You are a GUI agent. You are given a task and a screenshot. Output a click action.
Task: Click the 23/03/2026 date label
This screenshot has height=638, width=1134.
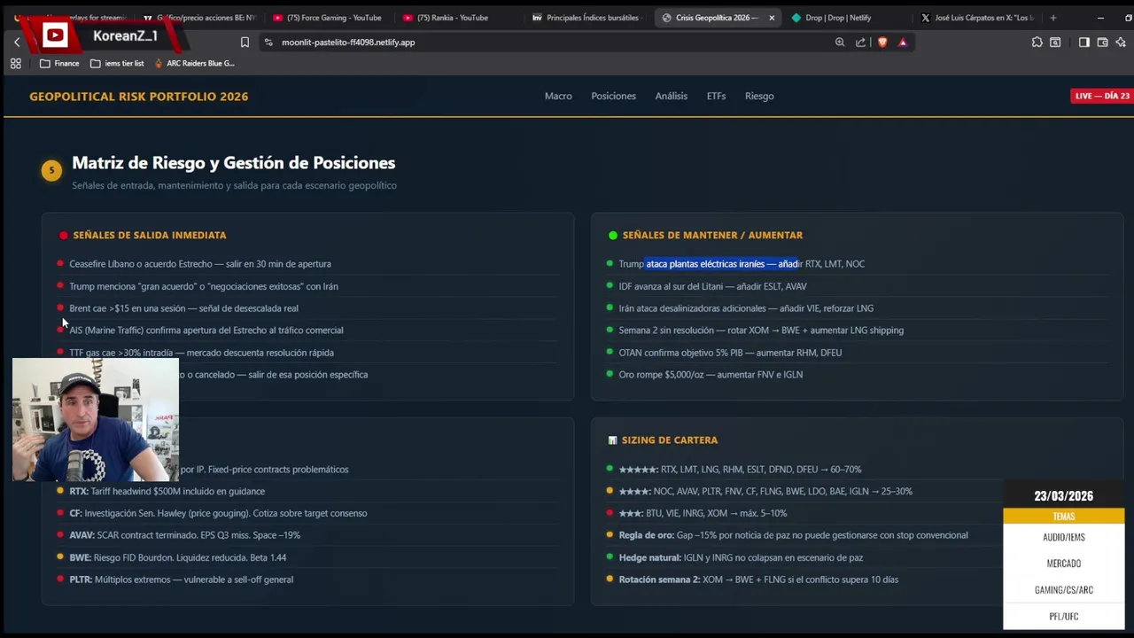coord(1063,496)
